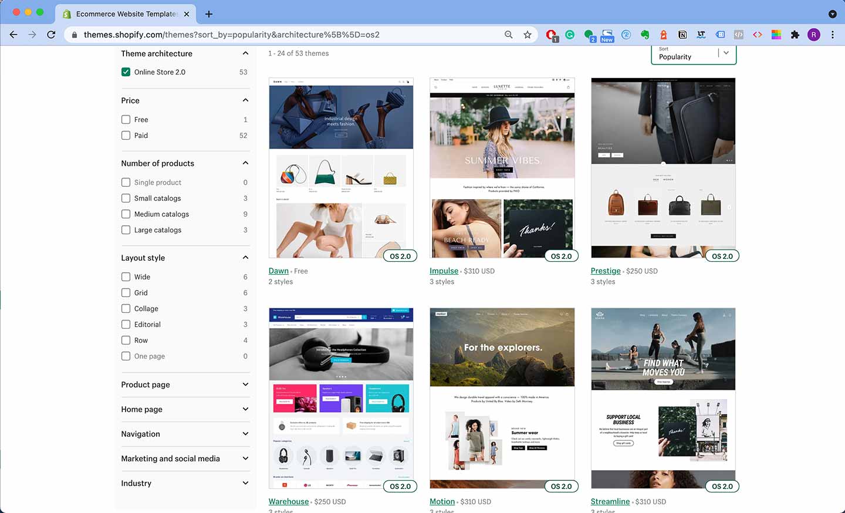
Task: Open the Motion theme link
Action: tap(442, 502)
